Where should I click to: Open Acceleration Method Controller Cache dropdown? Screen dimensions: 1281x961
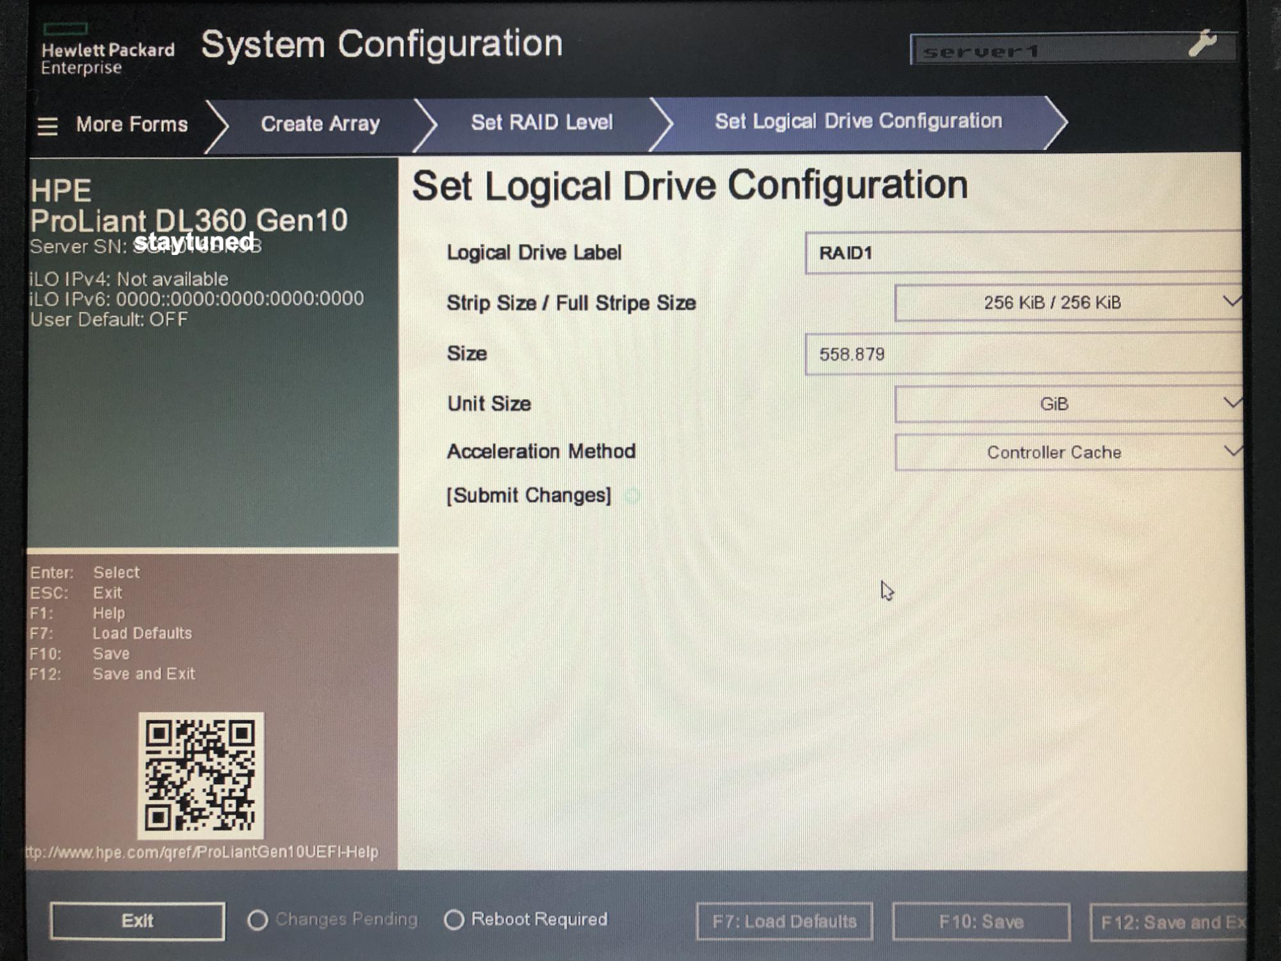1067,452
